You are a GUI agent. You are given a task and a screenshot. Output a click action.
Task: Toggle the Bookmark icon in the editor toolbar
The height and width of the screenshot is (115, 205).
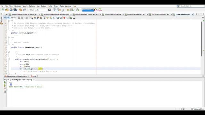[x=54, y=18]
